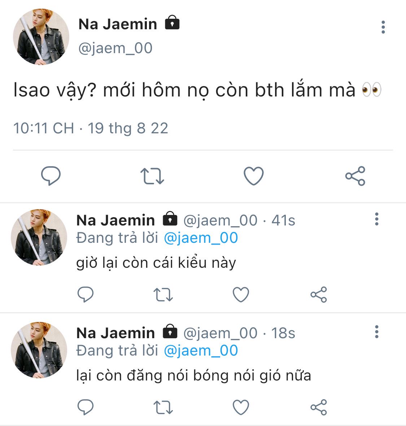
Task: Like the "nói bóng nói gió" reply
Action: 241,408
